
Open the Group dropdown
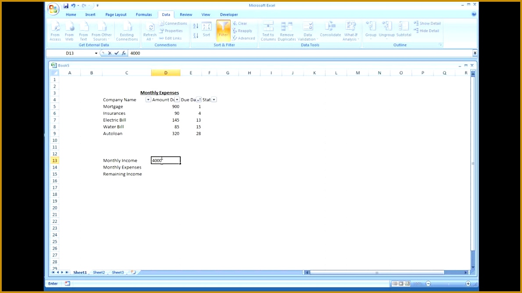click(x=371, y=30)
